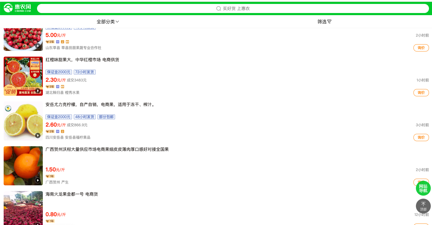The width and height of the screenshot is (432, 225).
Task: Open the 筛选 filter options
Action: coord(324,22)
